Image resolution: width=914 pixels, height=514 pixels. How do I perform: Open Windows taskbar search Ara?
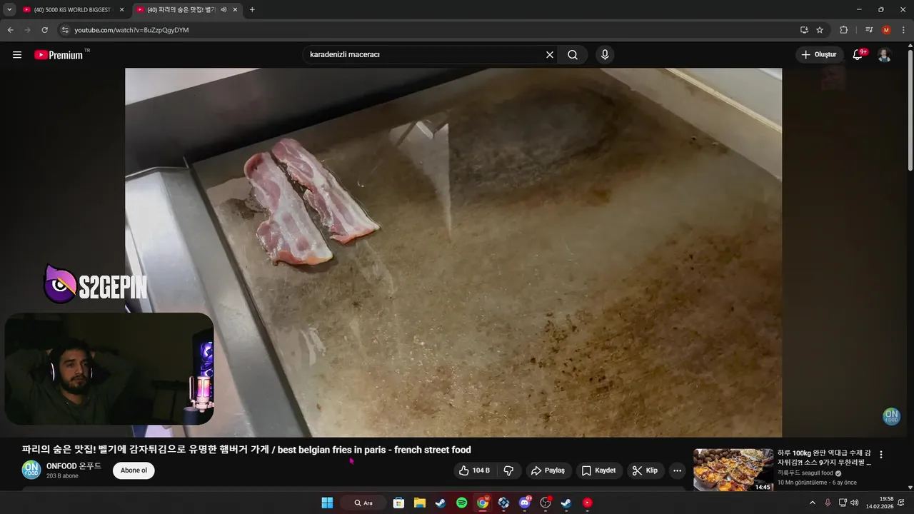tap(363, 503)
